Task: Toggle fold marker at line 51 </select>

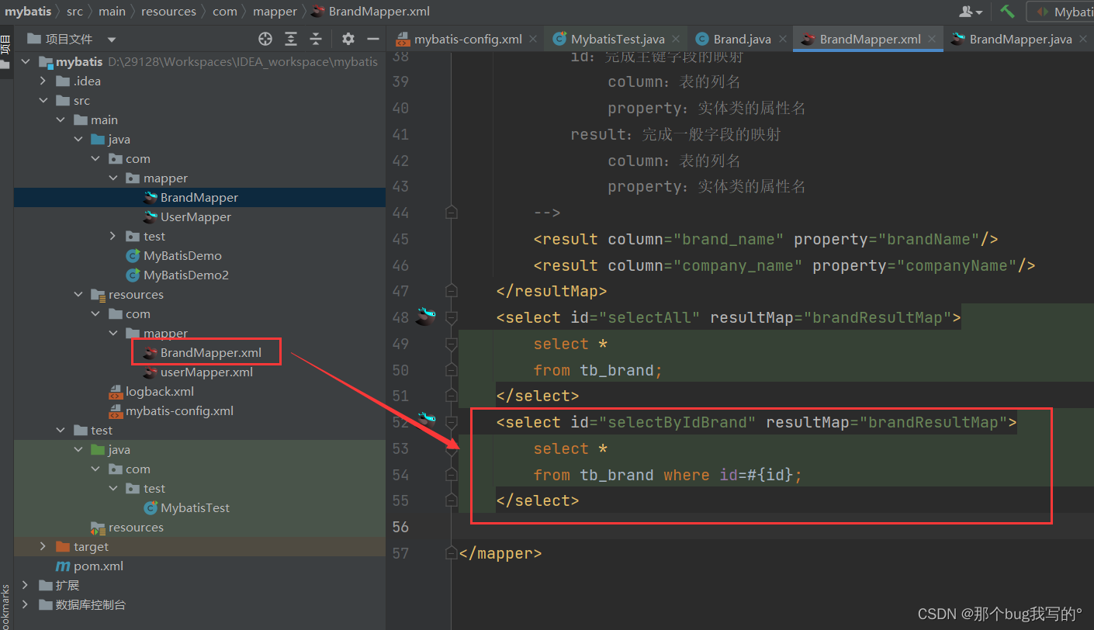Action: 452,395
